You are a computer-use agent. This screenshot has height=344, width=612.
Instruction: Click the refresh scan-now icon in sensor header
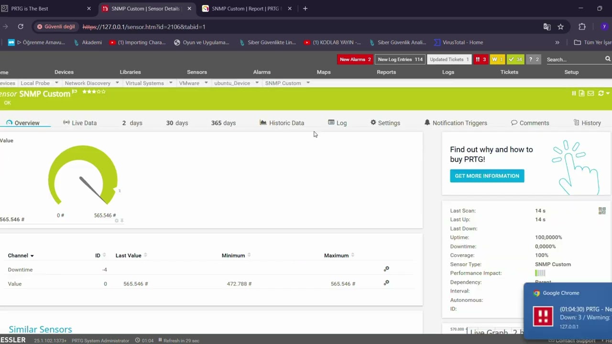pyautogui.click(x=601, y=94)
